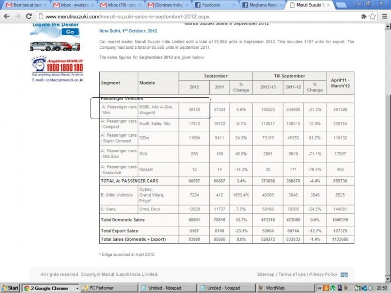
Task: Click the Ertiga launched footnote
Action: pyautogui.click(x=127, y=254)
